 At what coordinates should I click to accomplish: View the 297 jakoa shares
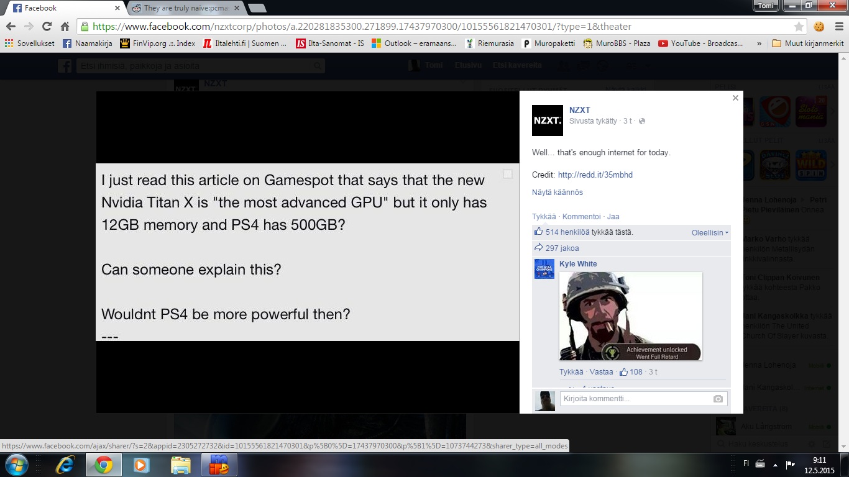point(562,248)
